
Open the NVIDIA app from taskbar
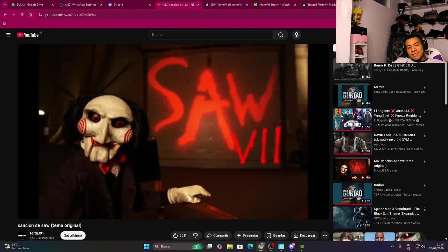tap(302, 246)
